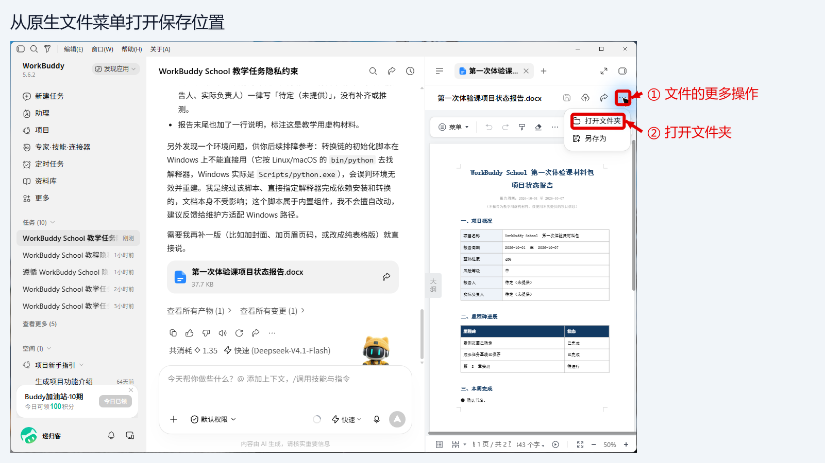The width and height of the screenshot is (825, 463).
Task: Select the 第一次体验课 document tab
Action: click(x=493, y=71)
